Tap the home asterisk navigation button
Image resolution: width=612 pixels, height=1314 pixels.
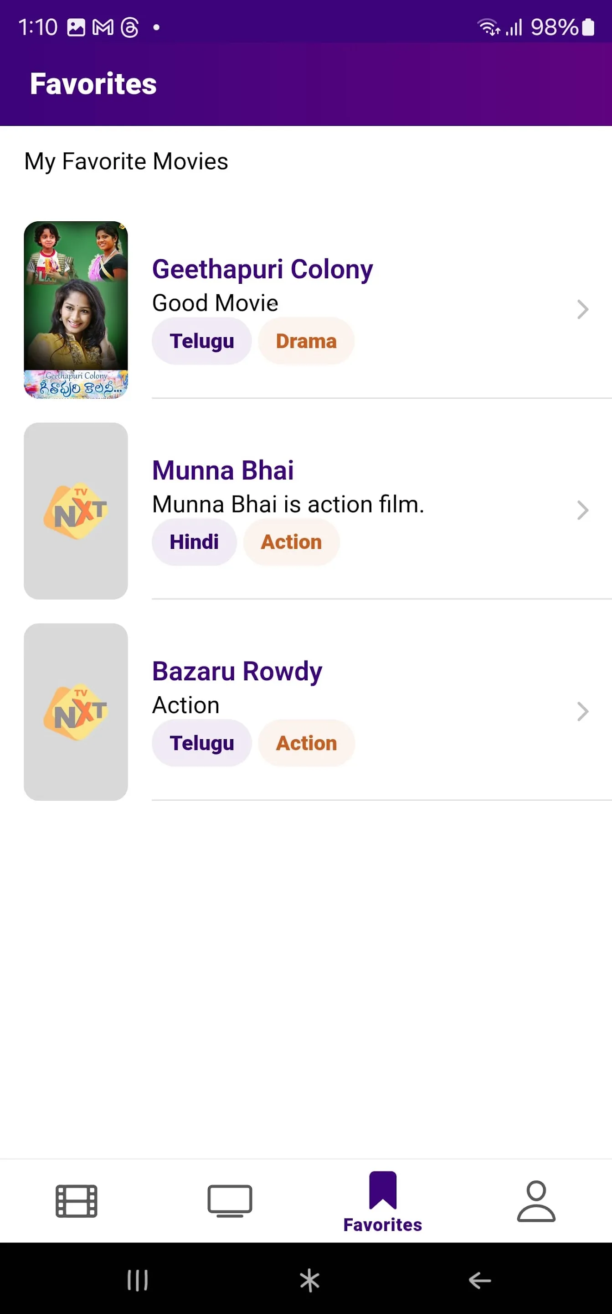point(309,1280)
